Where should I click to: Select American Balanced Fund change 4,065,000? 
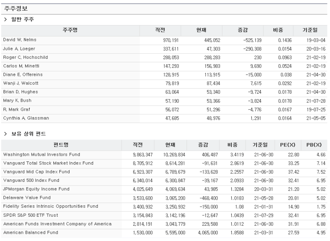(x=208, y=232)
